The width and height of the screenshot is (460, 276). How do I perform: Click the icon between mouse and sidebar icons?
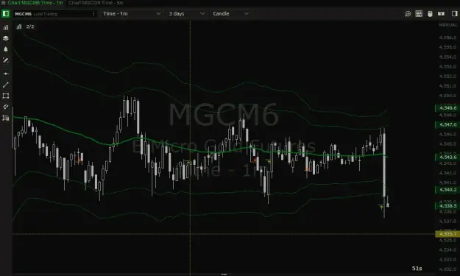tap(441, 14)
